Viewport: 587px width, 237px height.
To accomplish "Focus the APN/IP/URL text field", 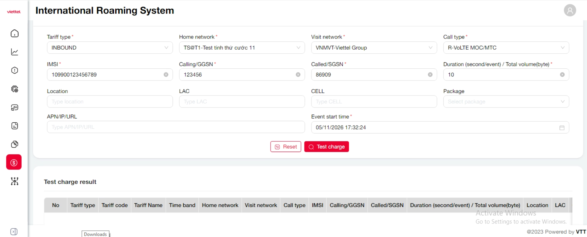I will point(176,127).
